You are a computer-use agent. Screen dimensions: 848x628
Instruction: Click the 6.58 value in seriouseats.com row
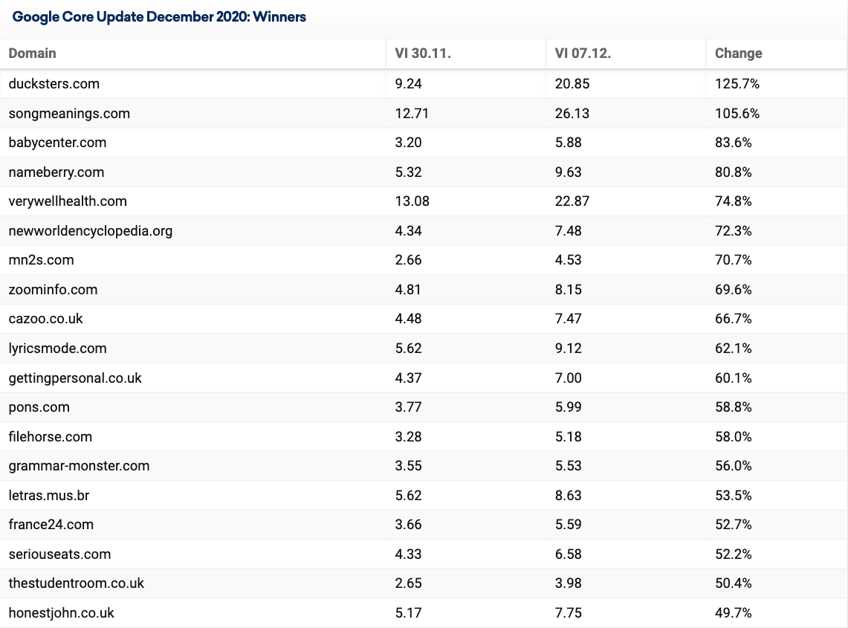click(569, 554)
